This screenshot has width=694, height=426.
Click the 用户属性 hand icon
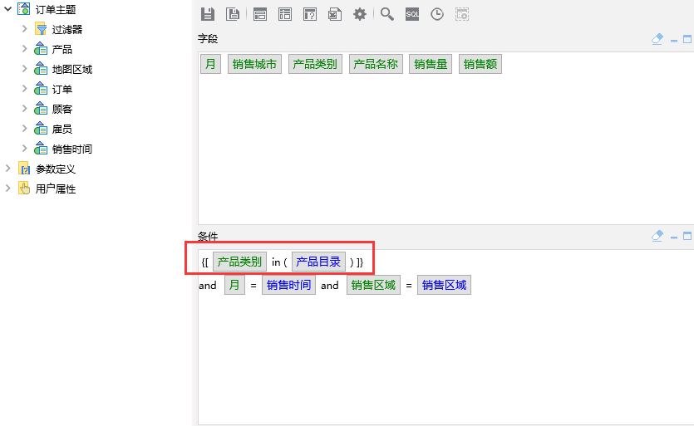[24, 189]
